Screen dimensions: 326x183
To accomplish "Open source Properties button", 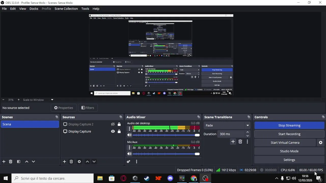I will point(64,108).
